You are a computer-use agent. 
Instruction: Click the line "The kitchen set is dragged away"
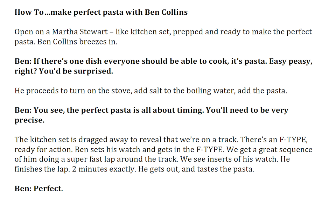pos(70,140)
